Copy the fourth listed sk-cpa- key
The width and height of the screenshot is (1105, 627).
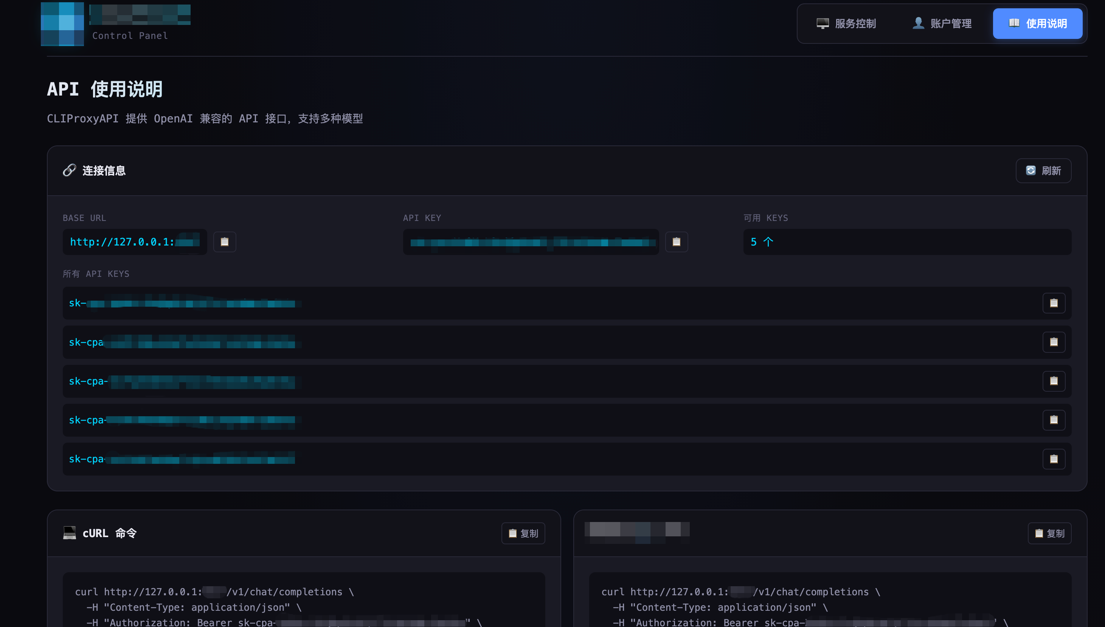click(x=1053, y=420)
